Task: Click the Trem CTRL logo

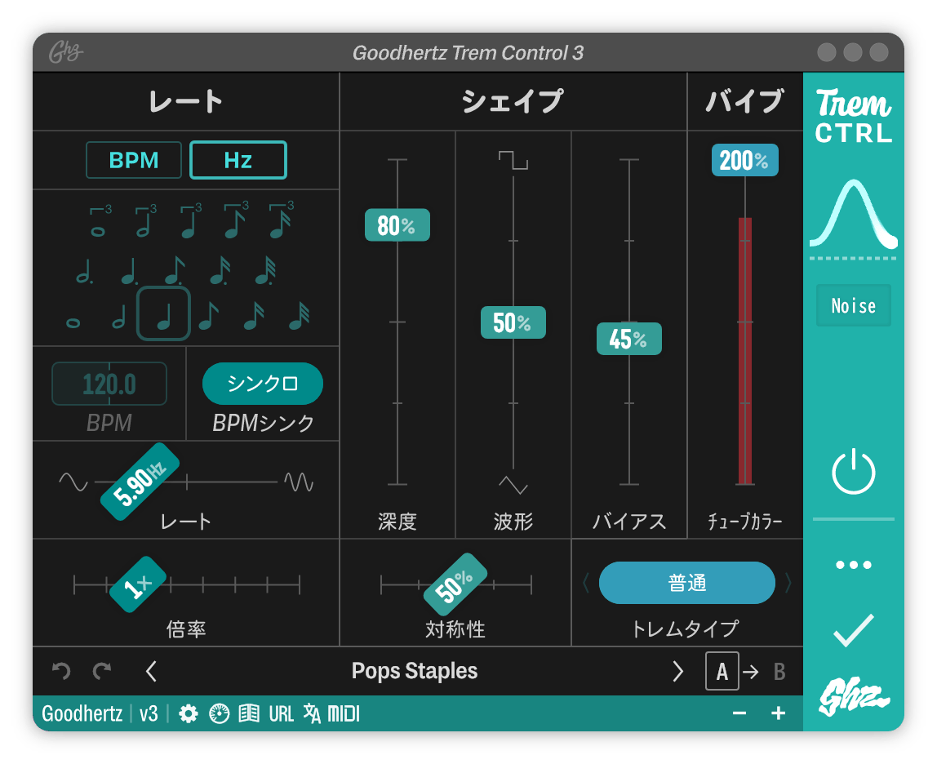Action: coord(854,116)
